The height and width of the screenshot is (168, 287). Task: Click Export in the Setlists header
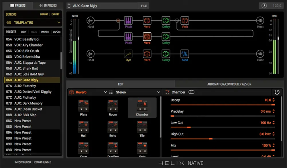click(x=55, y=14)
